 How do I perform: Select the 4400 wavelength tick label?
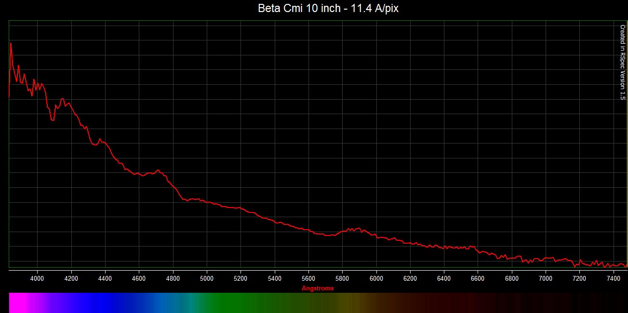click(x=105, y=278)
